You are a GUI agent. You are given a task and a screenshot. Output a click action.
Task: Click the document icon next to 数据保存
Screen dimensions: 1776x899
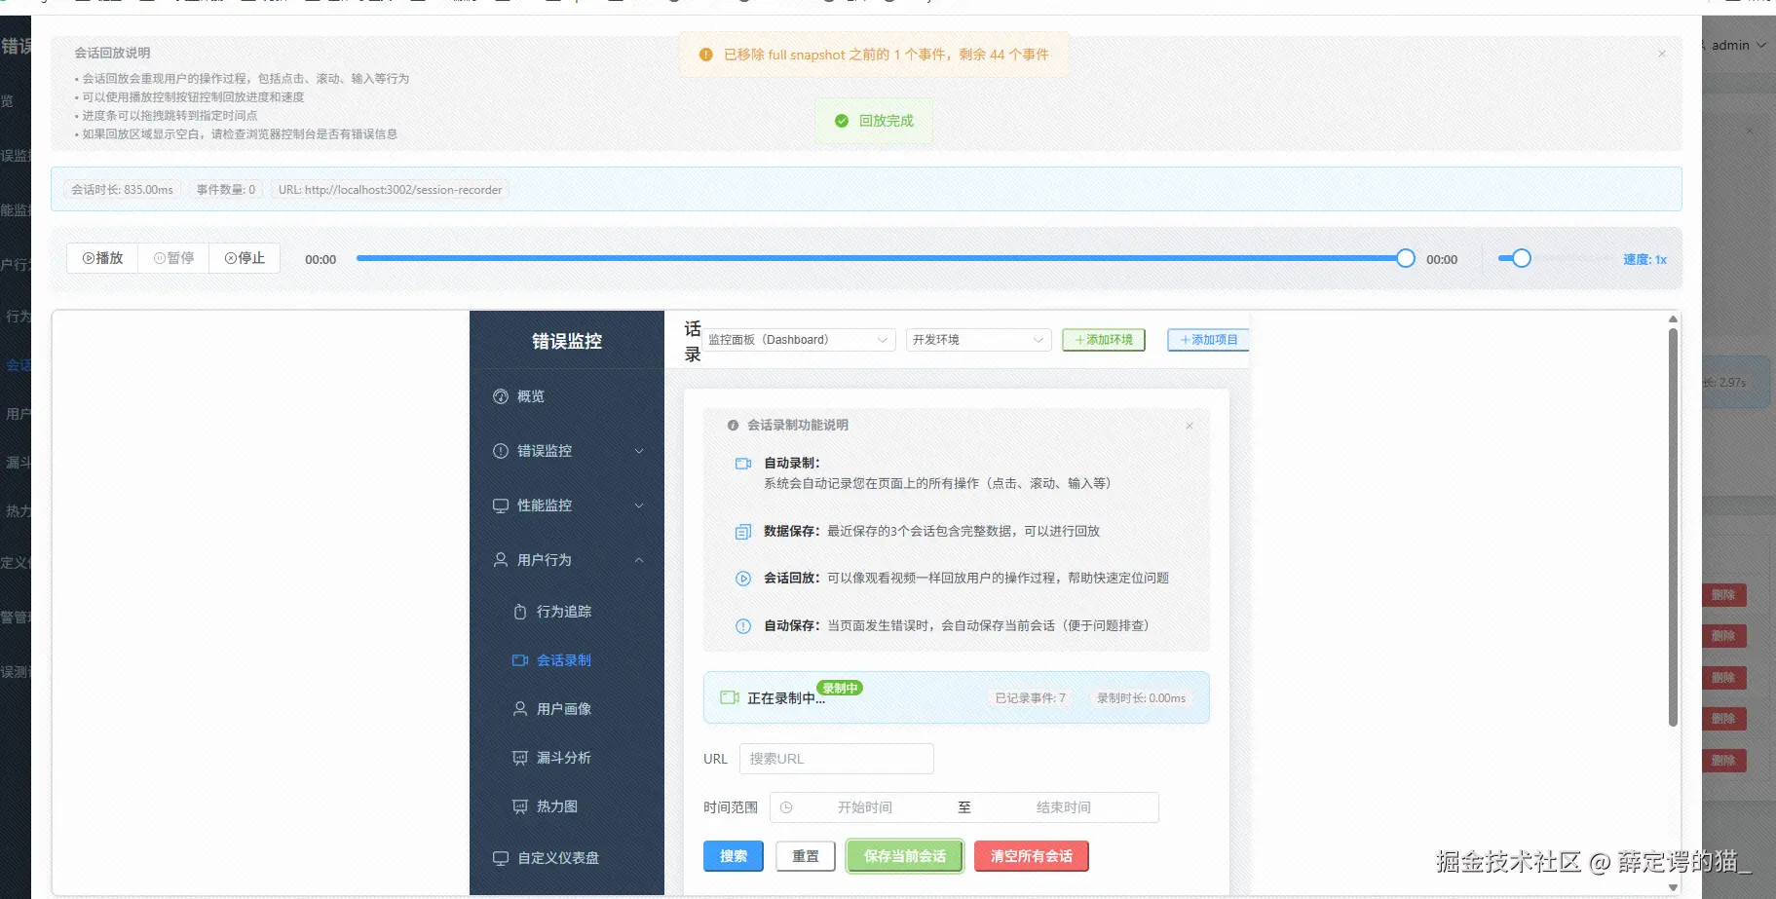(743, 532)
